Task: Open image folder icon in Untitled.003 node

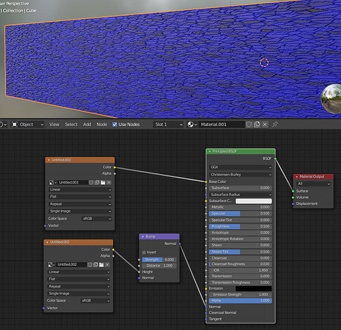Action: [103, 182]
